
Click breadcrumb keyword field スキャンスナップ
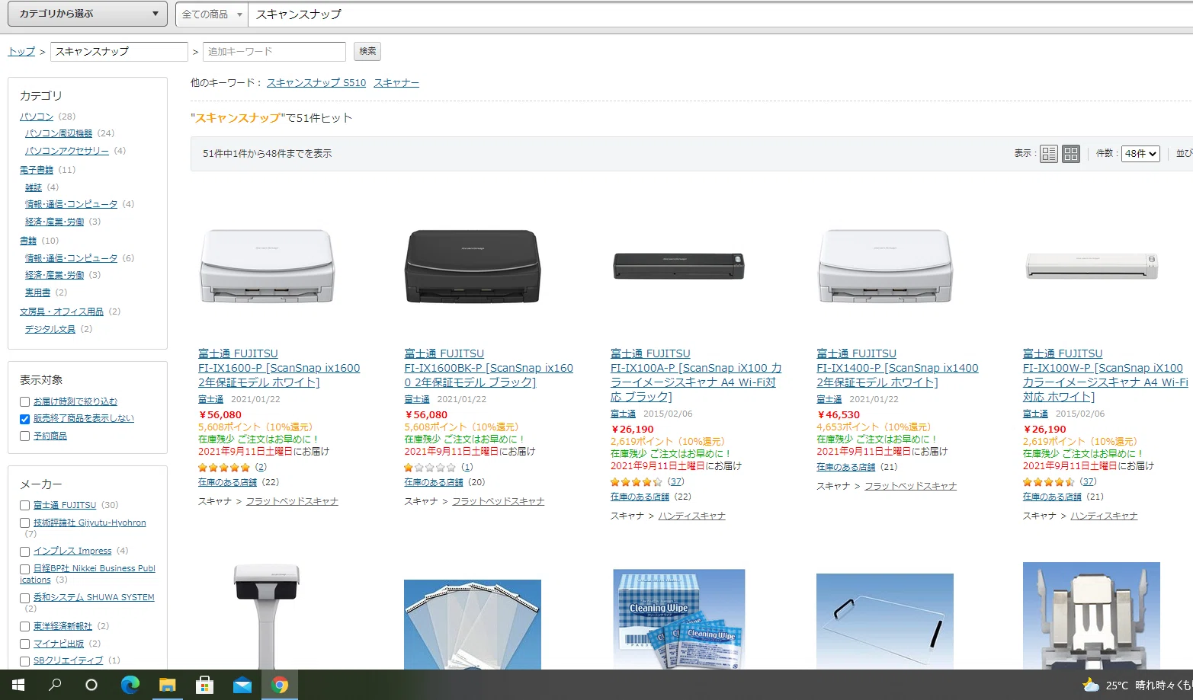pyautogui.click(x=119, y=52)
